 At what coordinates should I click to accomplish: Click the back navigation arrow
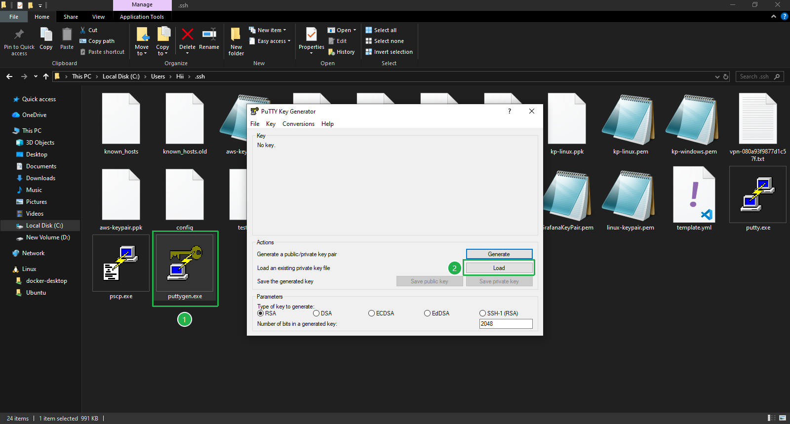(9, 77)
